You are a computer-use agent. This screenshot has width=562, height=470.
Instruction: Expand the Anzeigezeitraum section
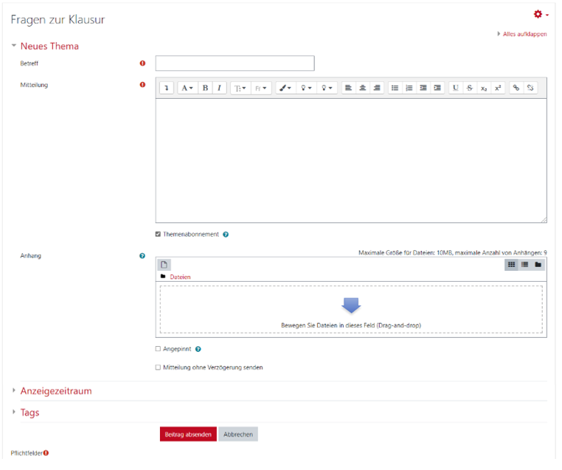point(56,391)
